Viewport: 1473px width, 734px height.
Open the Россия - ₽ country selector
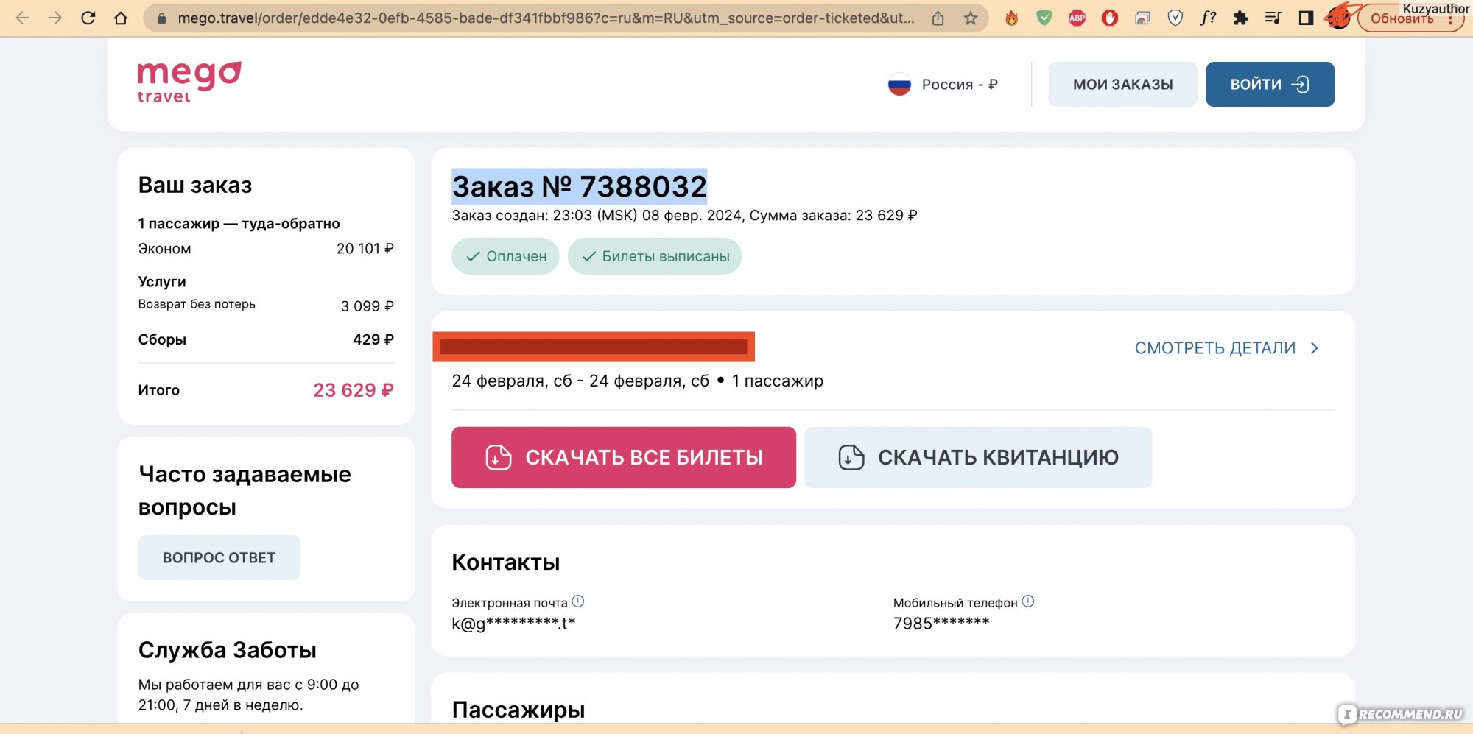[943, 85]
